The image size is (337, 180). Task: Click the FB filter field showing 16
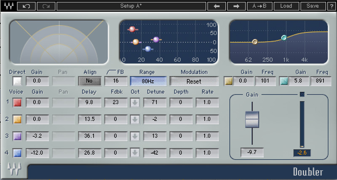(x=116, y=81)
